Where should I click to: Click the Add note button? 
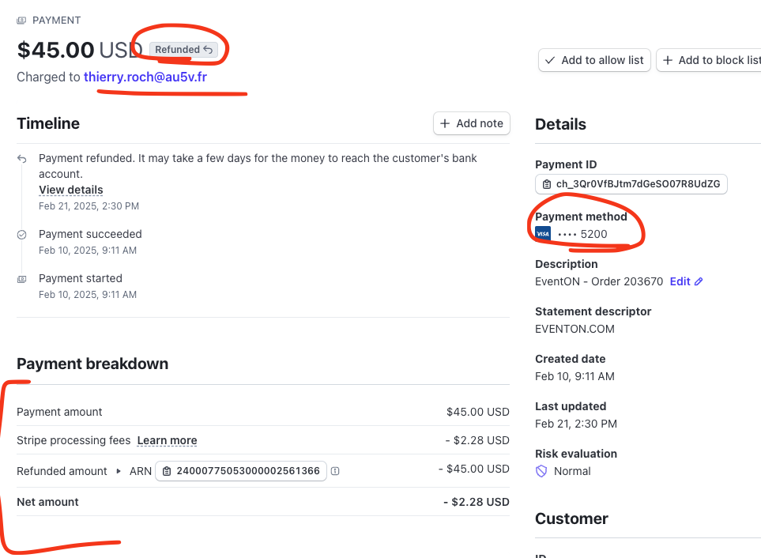472,124
